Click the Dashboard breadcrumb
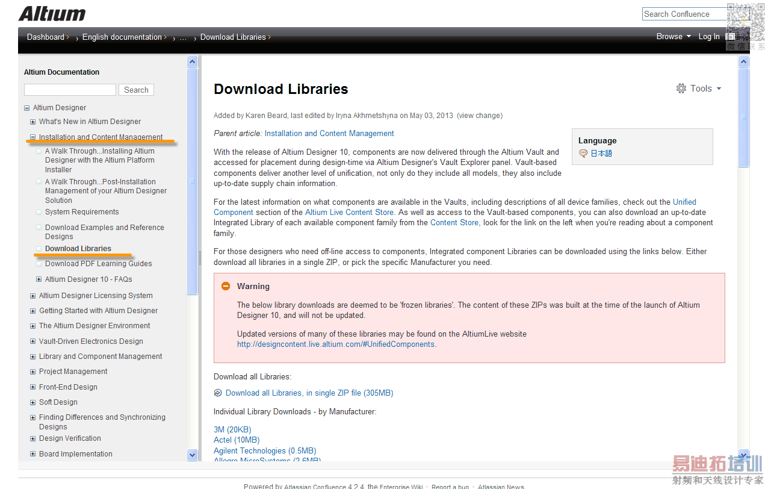Image resolution: width=768 pixels, height=489 pixels. 46,37
